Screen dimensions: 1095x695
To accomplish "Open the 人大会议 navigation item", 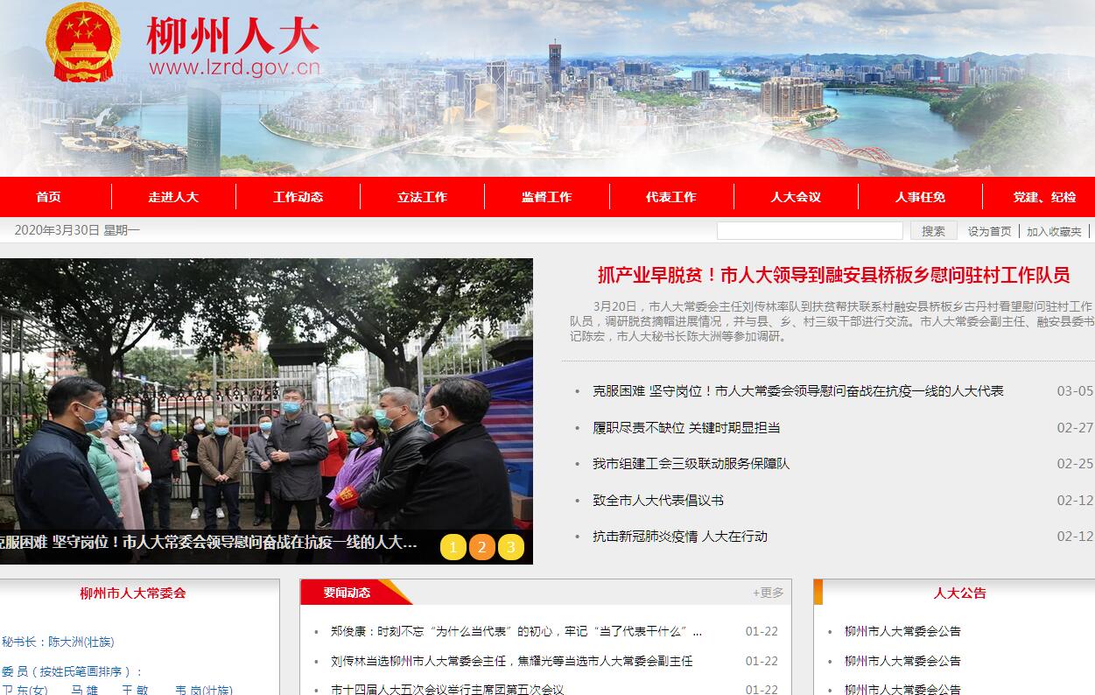I will 796,197.
